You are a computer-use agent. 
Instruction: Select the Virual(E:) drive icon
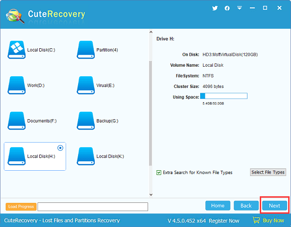tap(86, 85)
